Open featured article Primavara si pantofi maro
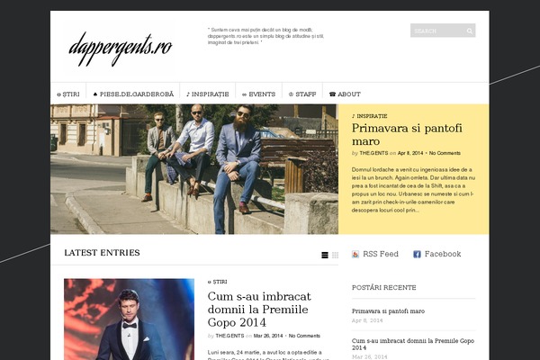The height and width of the screenshot is (360, 540). pos(407,134)
